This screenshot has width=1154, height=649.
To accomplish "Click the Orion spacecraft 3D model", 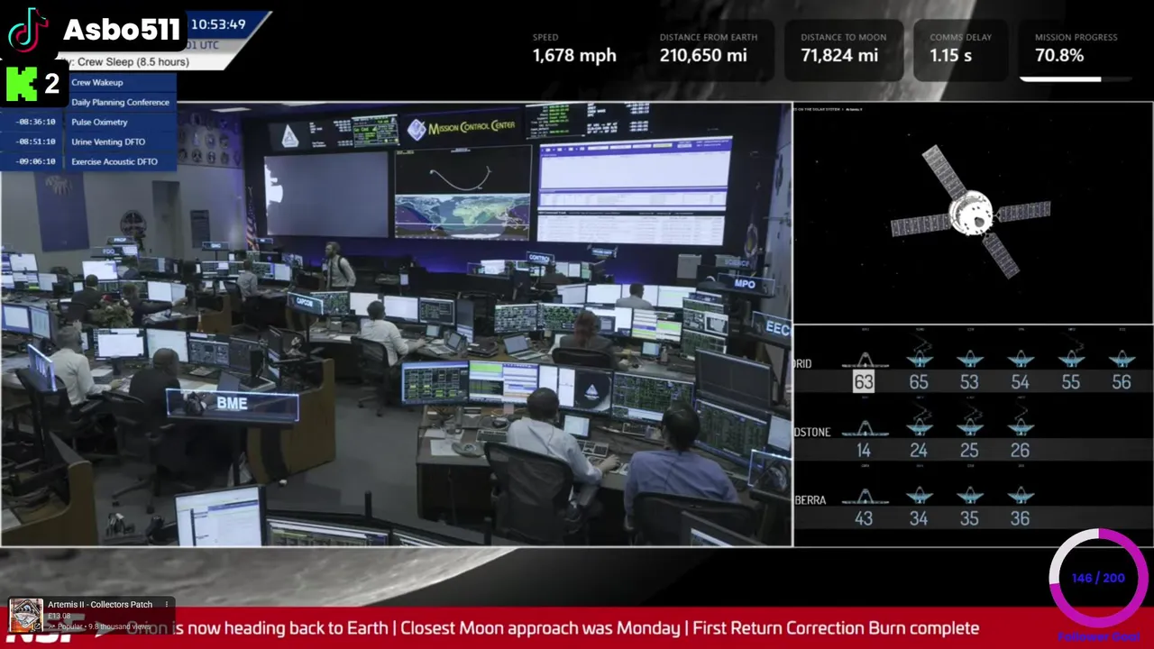I will [972, 213].
